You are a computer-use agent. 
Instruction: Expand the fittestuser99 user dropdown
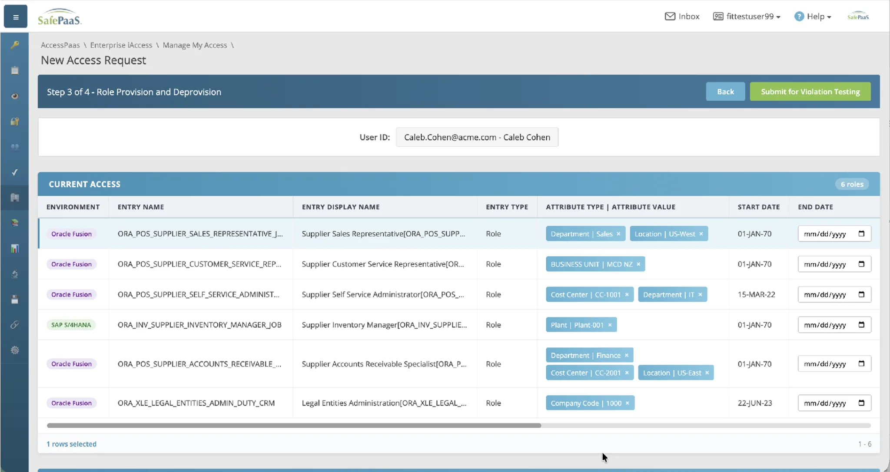pyautogui.click(x=747, y=17)
